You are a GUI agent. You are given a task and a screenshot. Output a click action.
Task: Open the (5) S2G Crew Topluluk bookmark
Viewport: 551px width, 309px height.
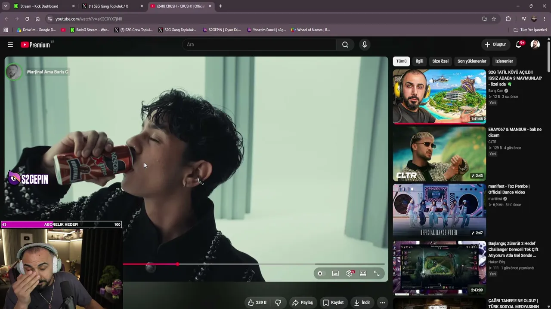tap(133, 30)
